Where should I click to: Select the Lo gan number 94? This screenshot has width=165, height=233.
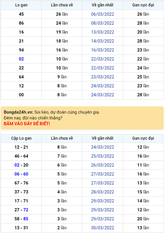[21, 50]
